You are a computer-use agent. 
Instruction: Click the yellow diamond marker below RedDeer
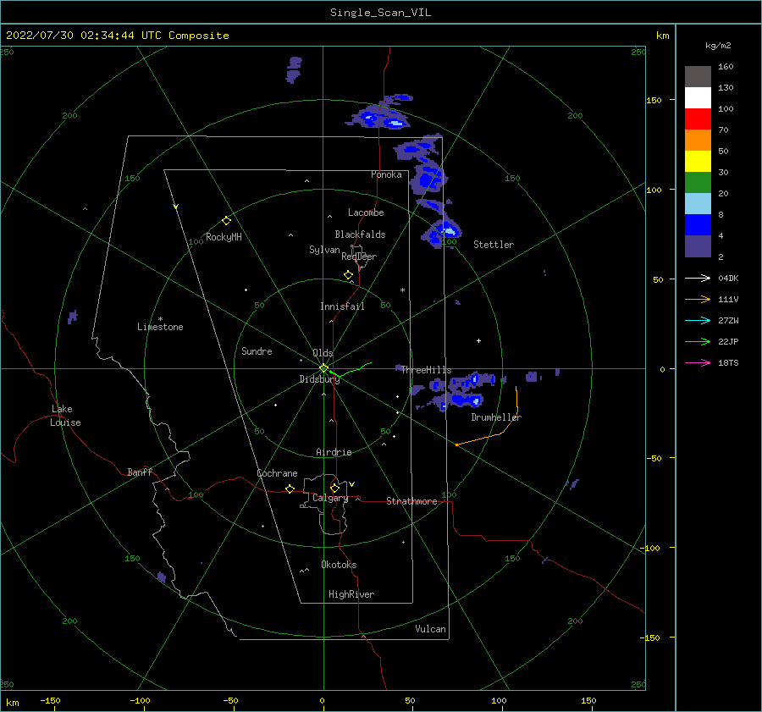pyautogui.click(x=349, y=275)
